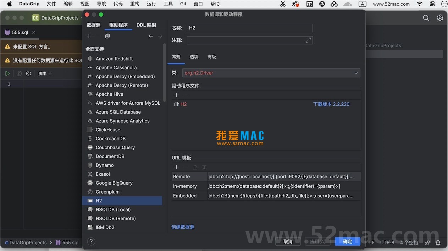Change indent setting 4 个空格 in status bar

(x=409, y=243)
